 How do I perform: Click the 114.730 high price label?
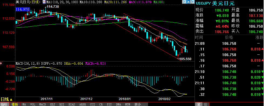53,6
